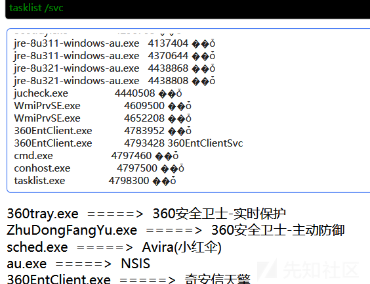Click the PID 4797460 value
The width and height of the screenshot is (370, 284).
131,156
